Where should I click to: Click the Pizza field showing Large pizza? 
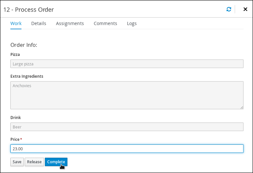[127, 64]
